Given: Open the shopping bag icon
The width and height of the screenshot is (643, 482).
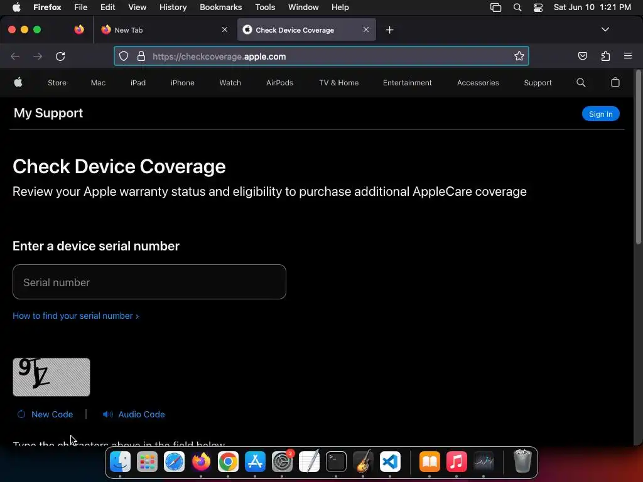Looking at the screenshot, I should [x=615, y=82].
